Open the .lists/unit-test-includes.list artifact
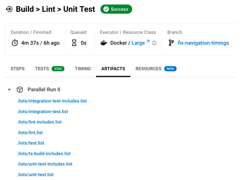This screenshot has height=180, width=247. (x=45, y=164)
